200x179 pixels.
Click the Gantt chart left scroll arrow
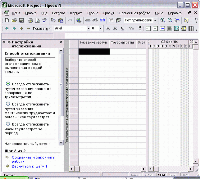tap(151, 169)
